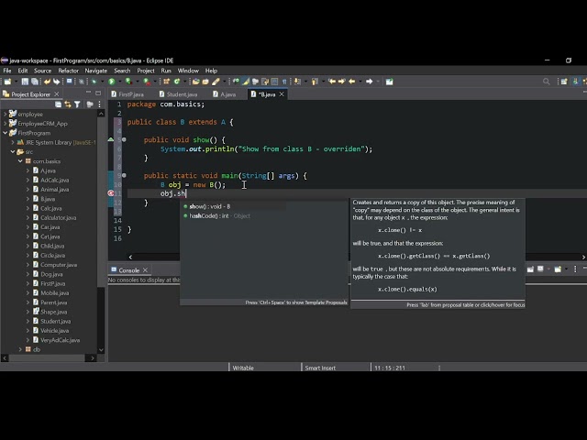Open the Console view menu dots
The image size is (587, 440).
point(575,269)
